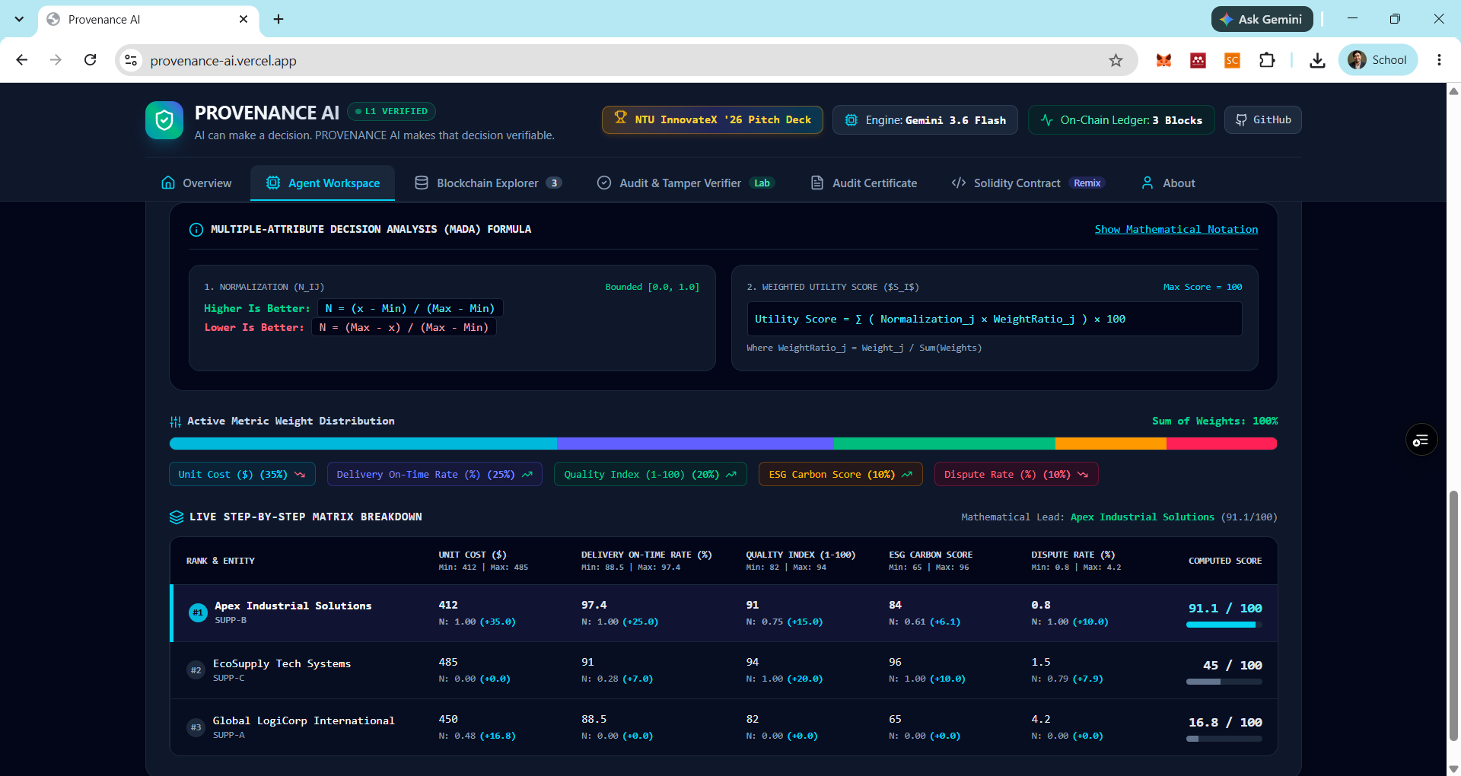Open the GitHub link button

[1262, 119]
